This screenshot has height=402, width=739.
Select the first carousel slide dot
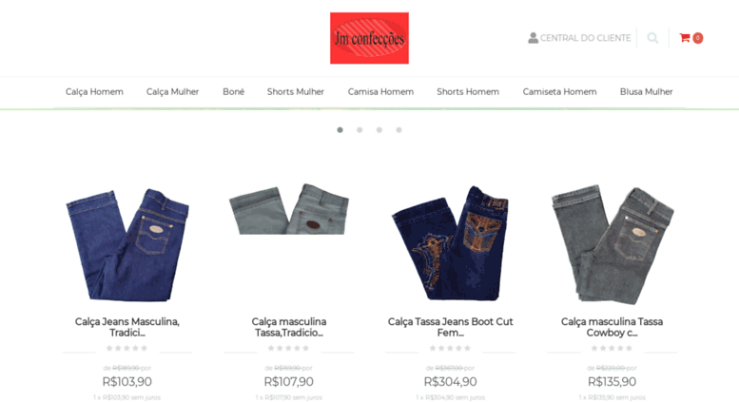pos(340,130)
